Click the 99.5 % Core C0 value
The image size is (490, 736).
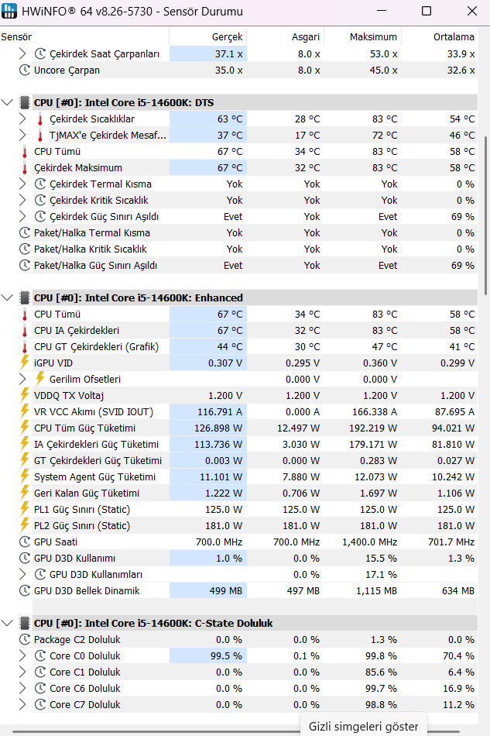point(226,655)
